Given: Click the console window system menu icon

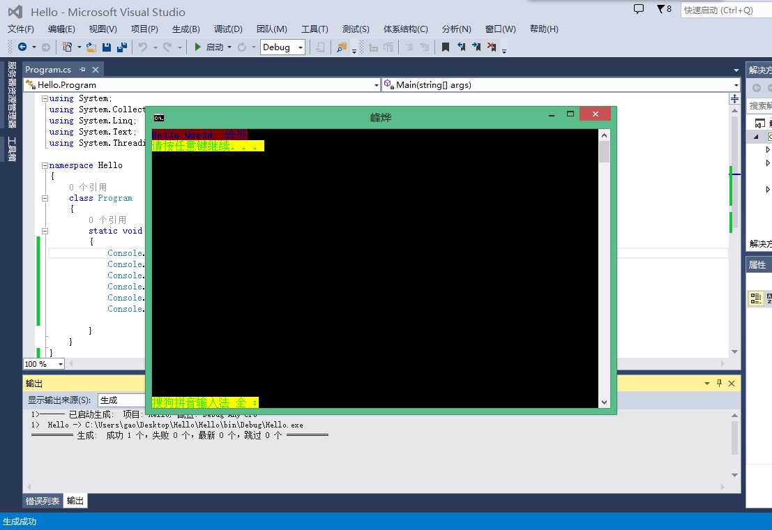Looking at the screenshot, I should (x=159, y=118).
